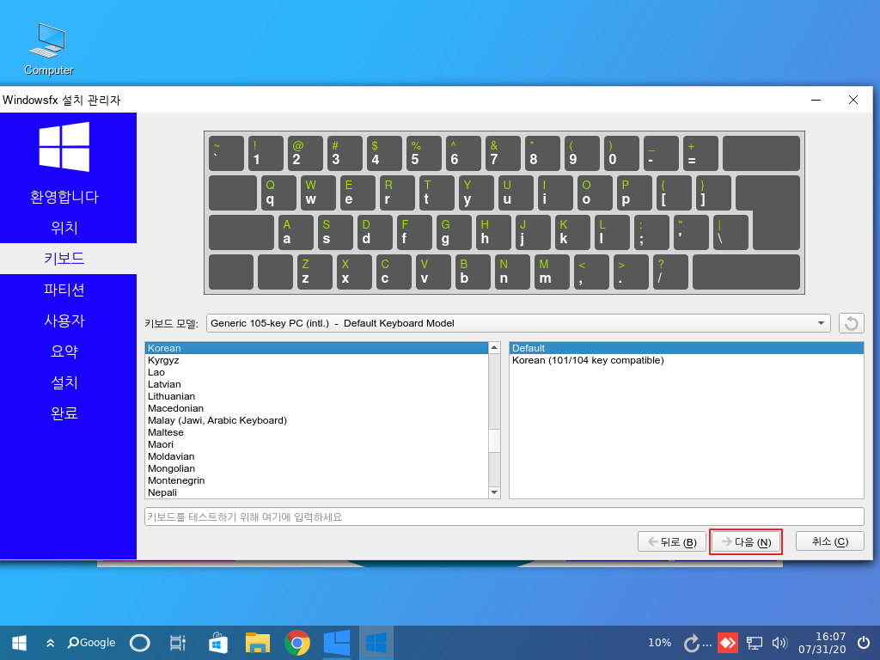Open the Start menu Windows logo
Screen dimensions: 880x660
click(19, 643)
